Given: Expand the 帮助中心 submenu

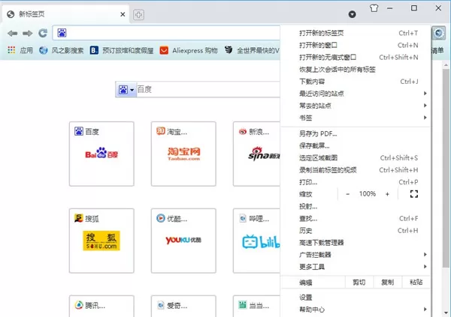Looking at the screenshot, I should [x=356, y=310].
